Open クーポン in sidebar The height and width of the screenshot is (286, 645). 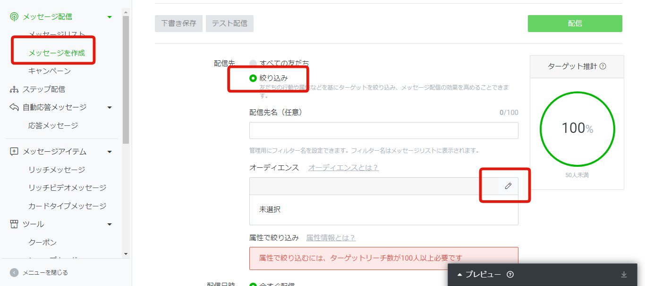point(42,242)
